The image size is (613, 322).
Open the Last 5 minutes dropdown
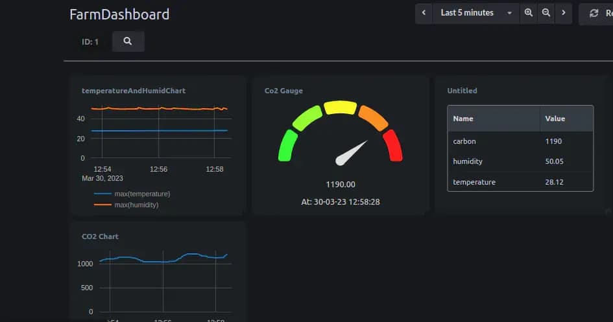click(475, 13)
